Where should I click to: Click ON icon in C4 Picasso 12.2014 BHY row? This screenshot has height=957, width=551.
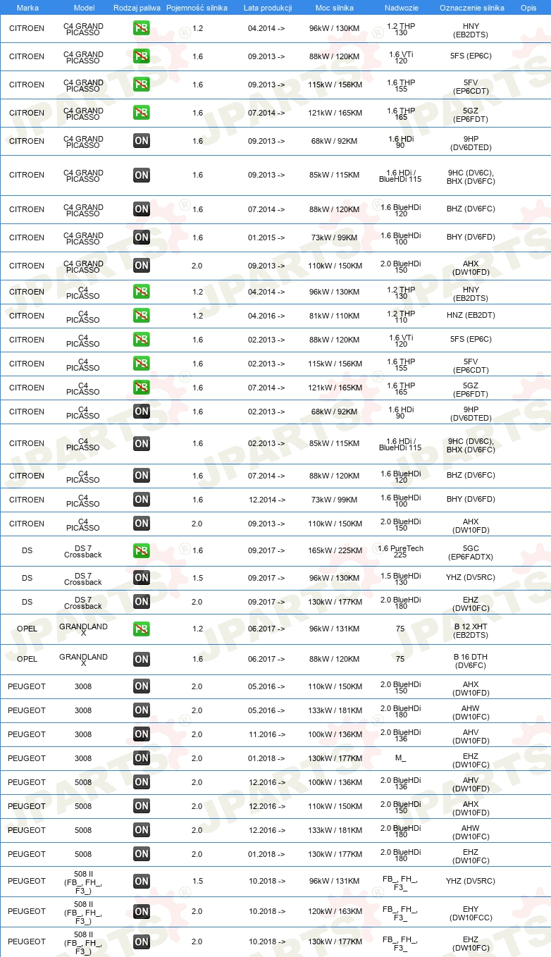[142, 500]
